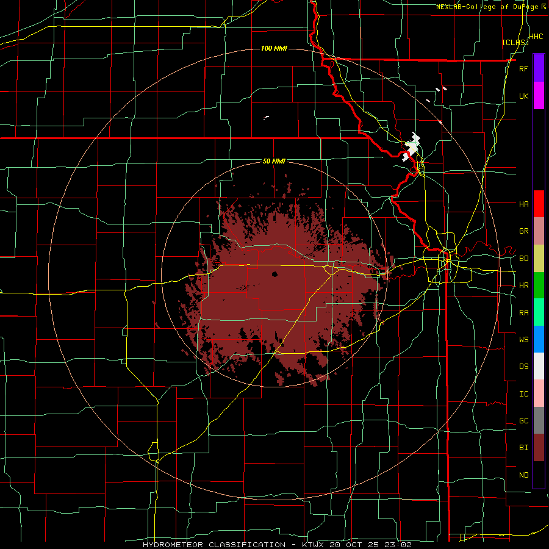
Task: Click the UK magenta legend color swatch
Action: click(x=539, y=96)
